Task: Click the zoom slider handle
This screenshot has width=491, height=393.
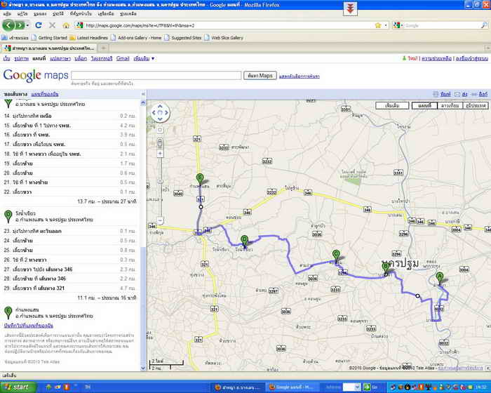Action: click(x=160, y=181)
